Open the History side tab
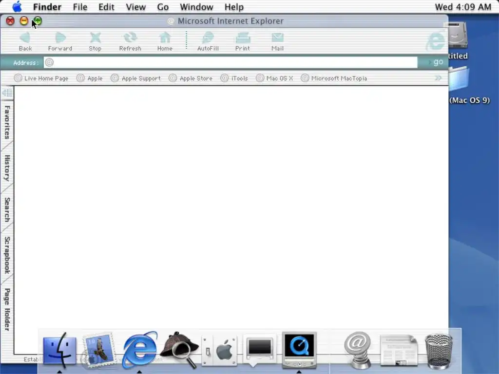 (7, 168)
